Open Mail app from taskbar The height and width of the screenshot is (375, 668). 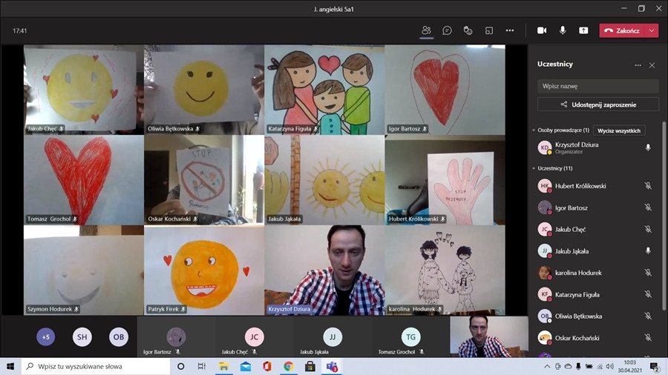click(246, 366)
